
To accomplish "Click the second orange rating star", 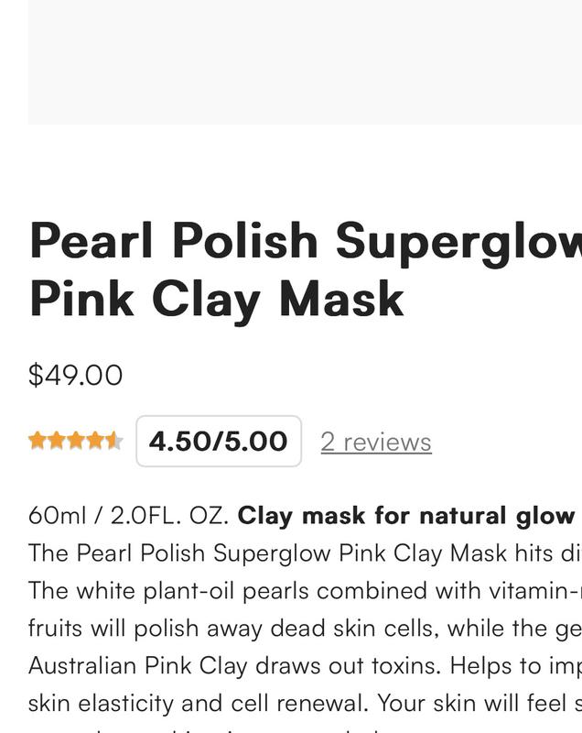I will tap(57, 441).
